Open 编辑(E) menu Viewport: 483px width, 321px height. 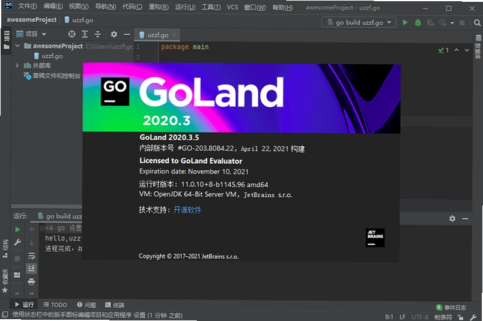[x=53, y=7]
